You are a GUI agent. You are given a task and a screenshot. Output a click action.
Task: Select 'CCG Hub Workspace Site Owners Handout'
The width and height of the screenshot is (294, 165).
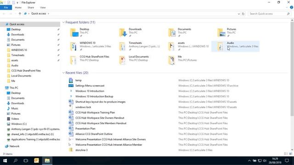pyautogui.click(x=100, y=118)
